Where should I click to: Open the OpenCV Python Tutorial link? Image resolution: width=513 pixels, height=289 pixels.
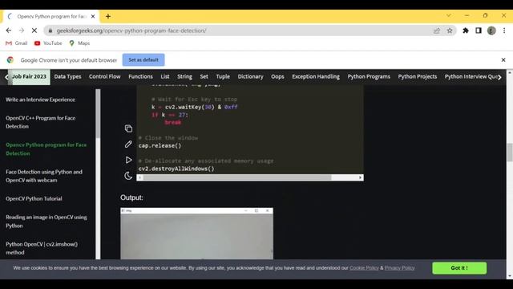(34, 198)
